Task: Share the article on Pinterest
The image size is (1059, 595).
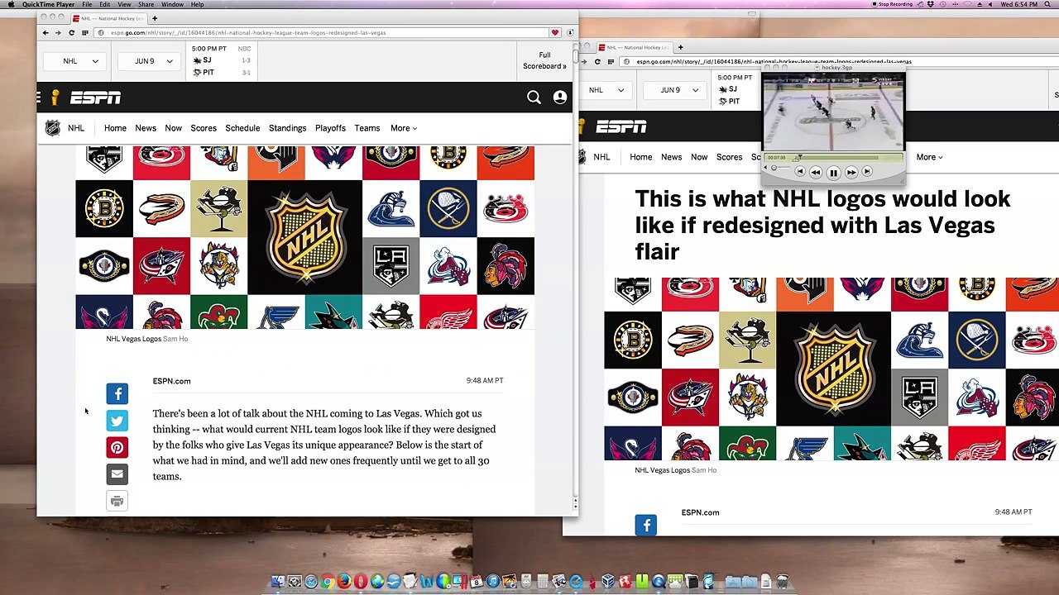Action: click(117, 447)
